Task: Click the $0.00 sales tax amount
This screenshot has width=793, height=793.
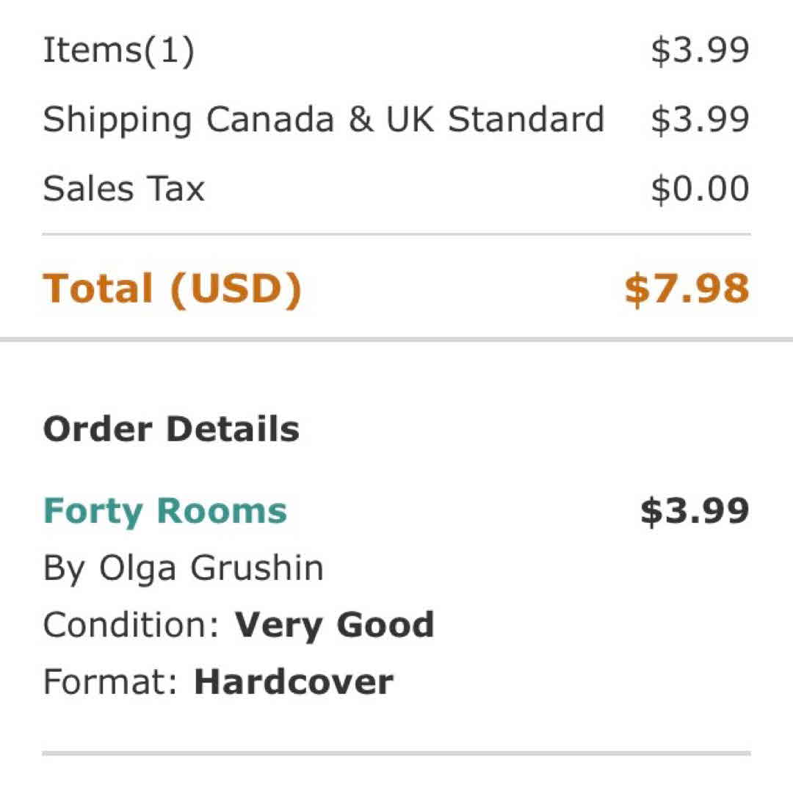Action: pyautogui.click(x=700, y=189)
